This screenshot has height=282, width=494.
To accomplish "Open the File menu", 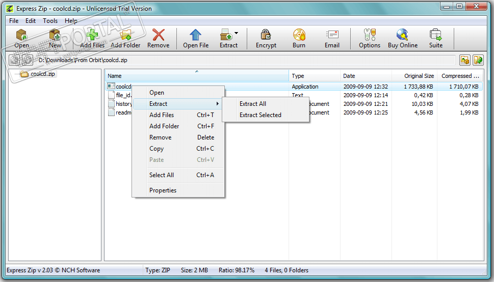I will pos(14,21).
